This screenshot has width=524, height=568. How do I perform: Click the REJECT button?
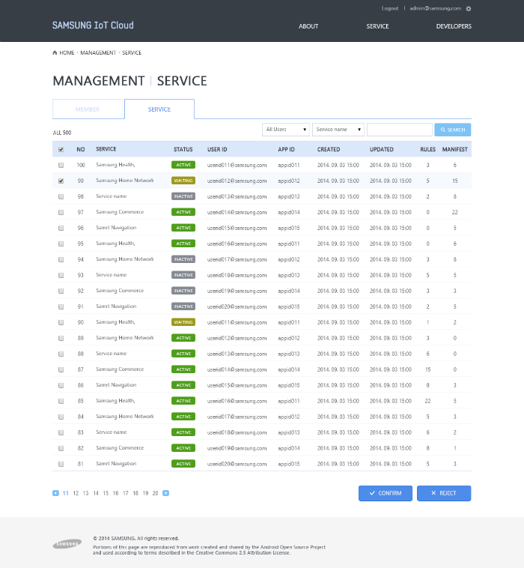tap(444, 493)
